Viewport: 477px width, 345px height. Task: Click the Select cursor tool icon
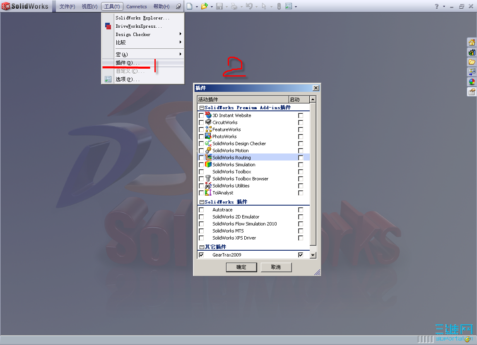(264, 6)
